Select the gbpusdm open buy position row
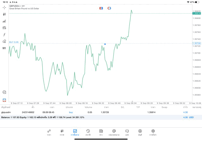 pos(95,112)
